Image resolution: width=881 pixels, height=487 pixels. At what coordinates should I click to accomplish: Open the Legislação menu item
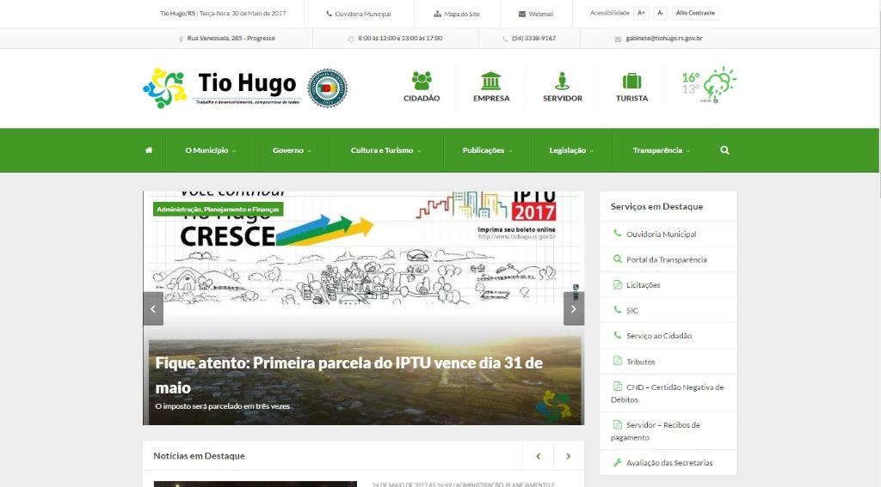(571, 150)
